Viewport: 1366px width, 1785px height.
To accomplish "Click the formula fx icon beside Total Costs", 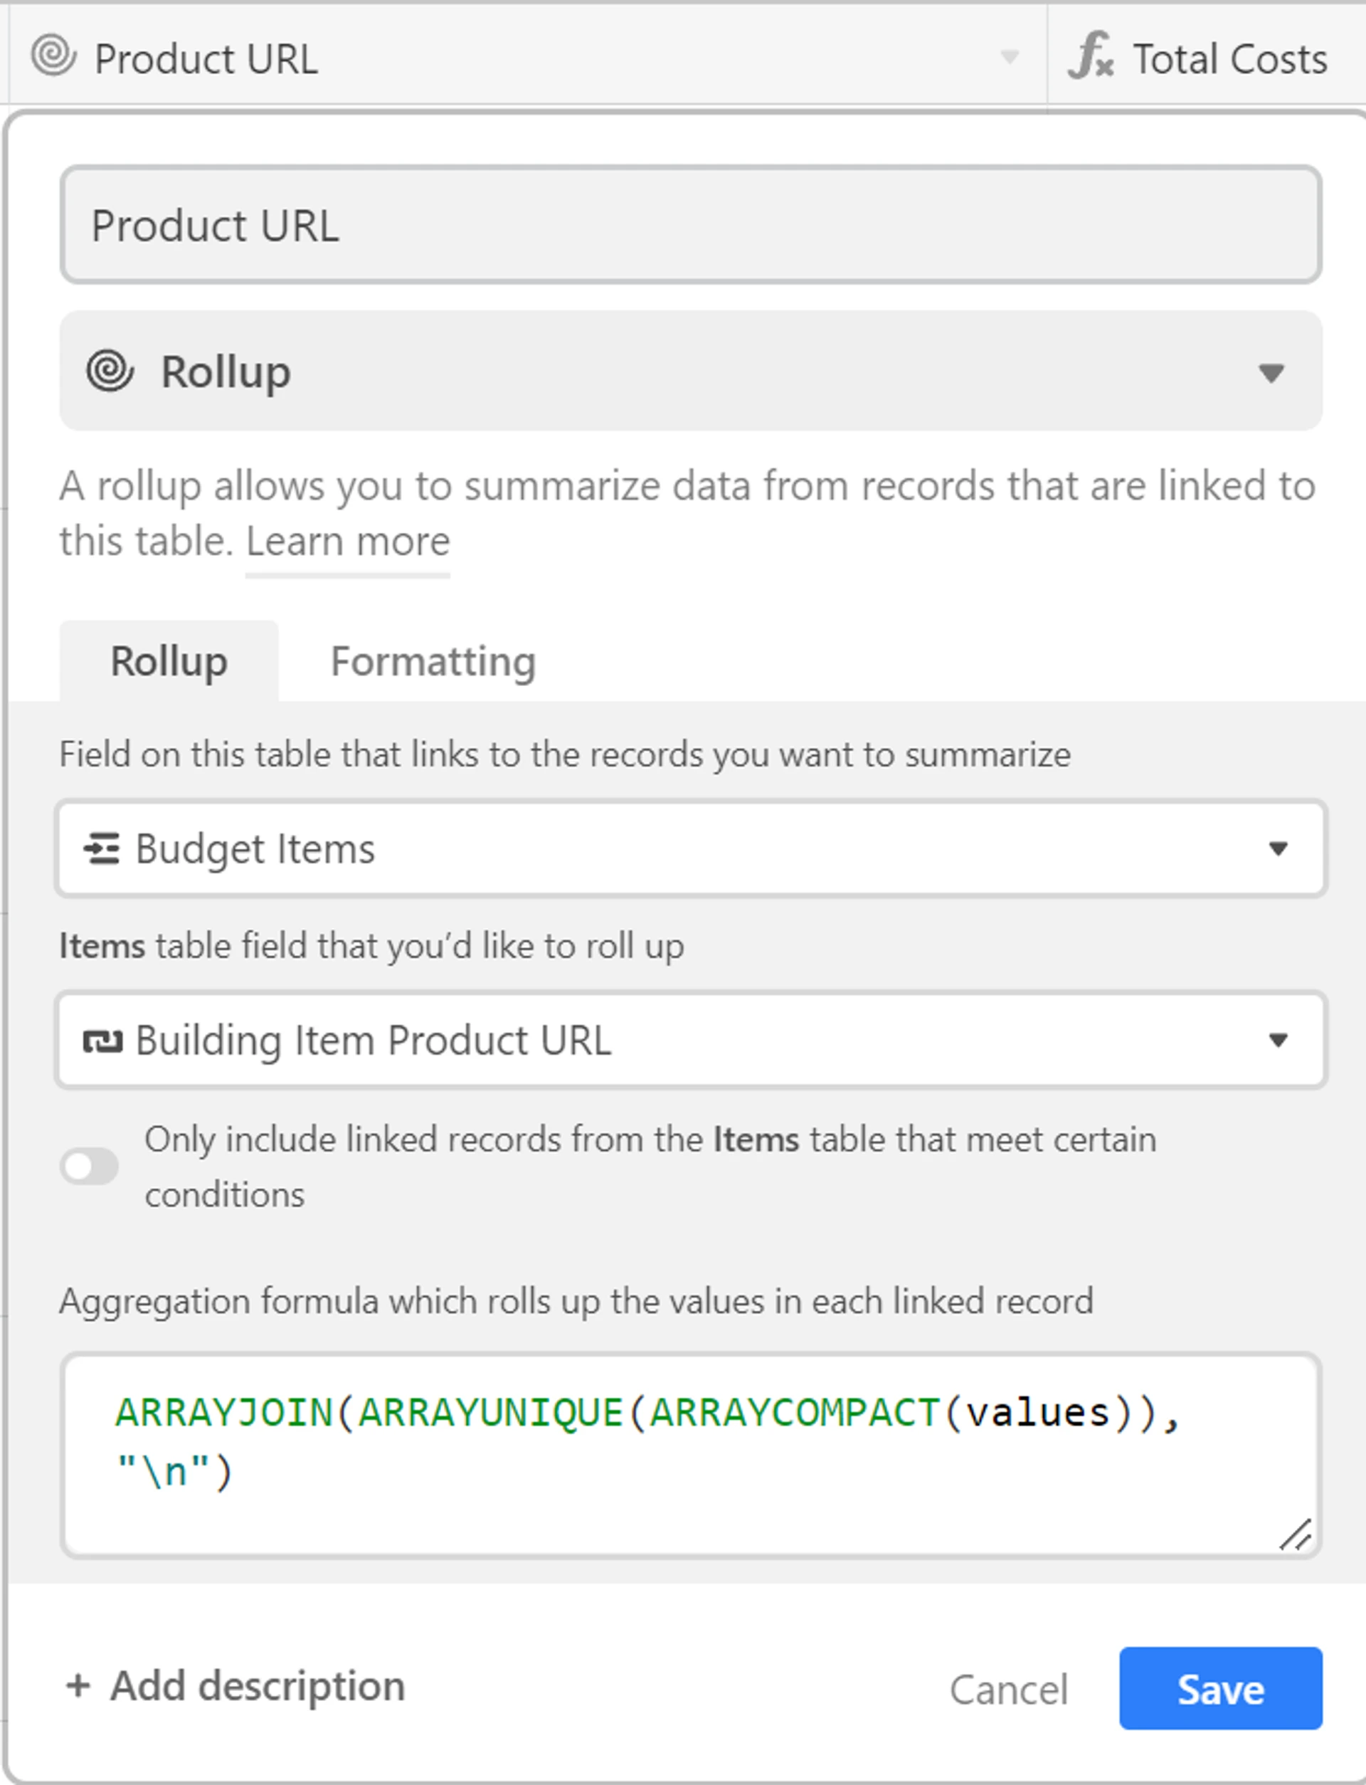I will 1089,56.
